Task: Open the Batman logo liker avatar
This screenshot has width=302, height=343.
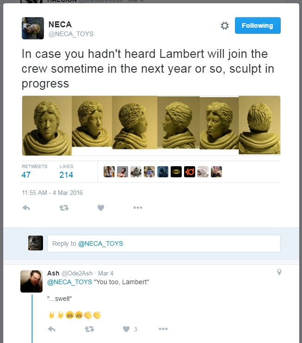Action: pos(176,172)
